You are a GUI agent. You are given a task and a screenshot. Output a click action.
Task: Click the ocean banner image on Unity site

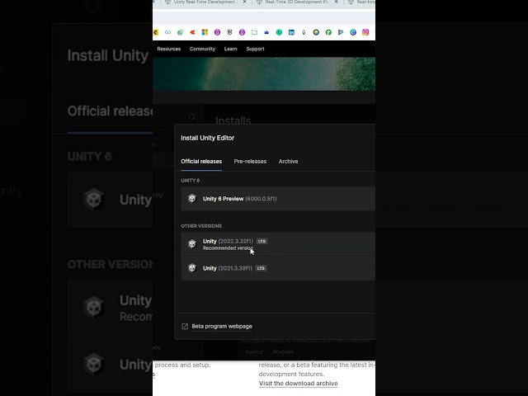pyautogui.click(x=264, y=73)
